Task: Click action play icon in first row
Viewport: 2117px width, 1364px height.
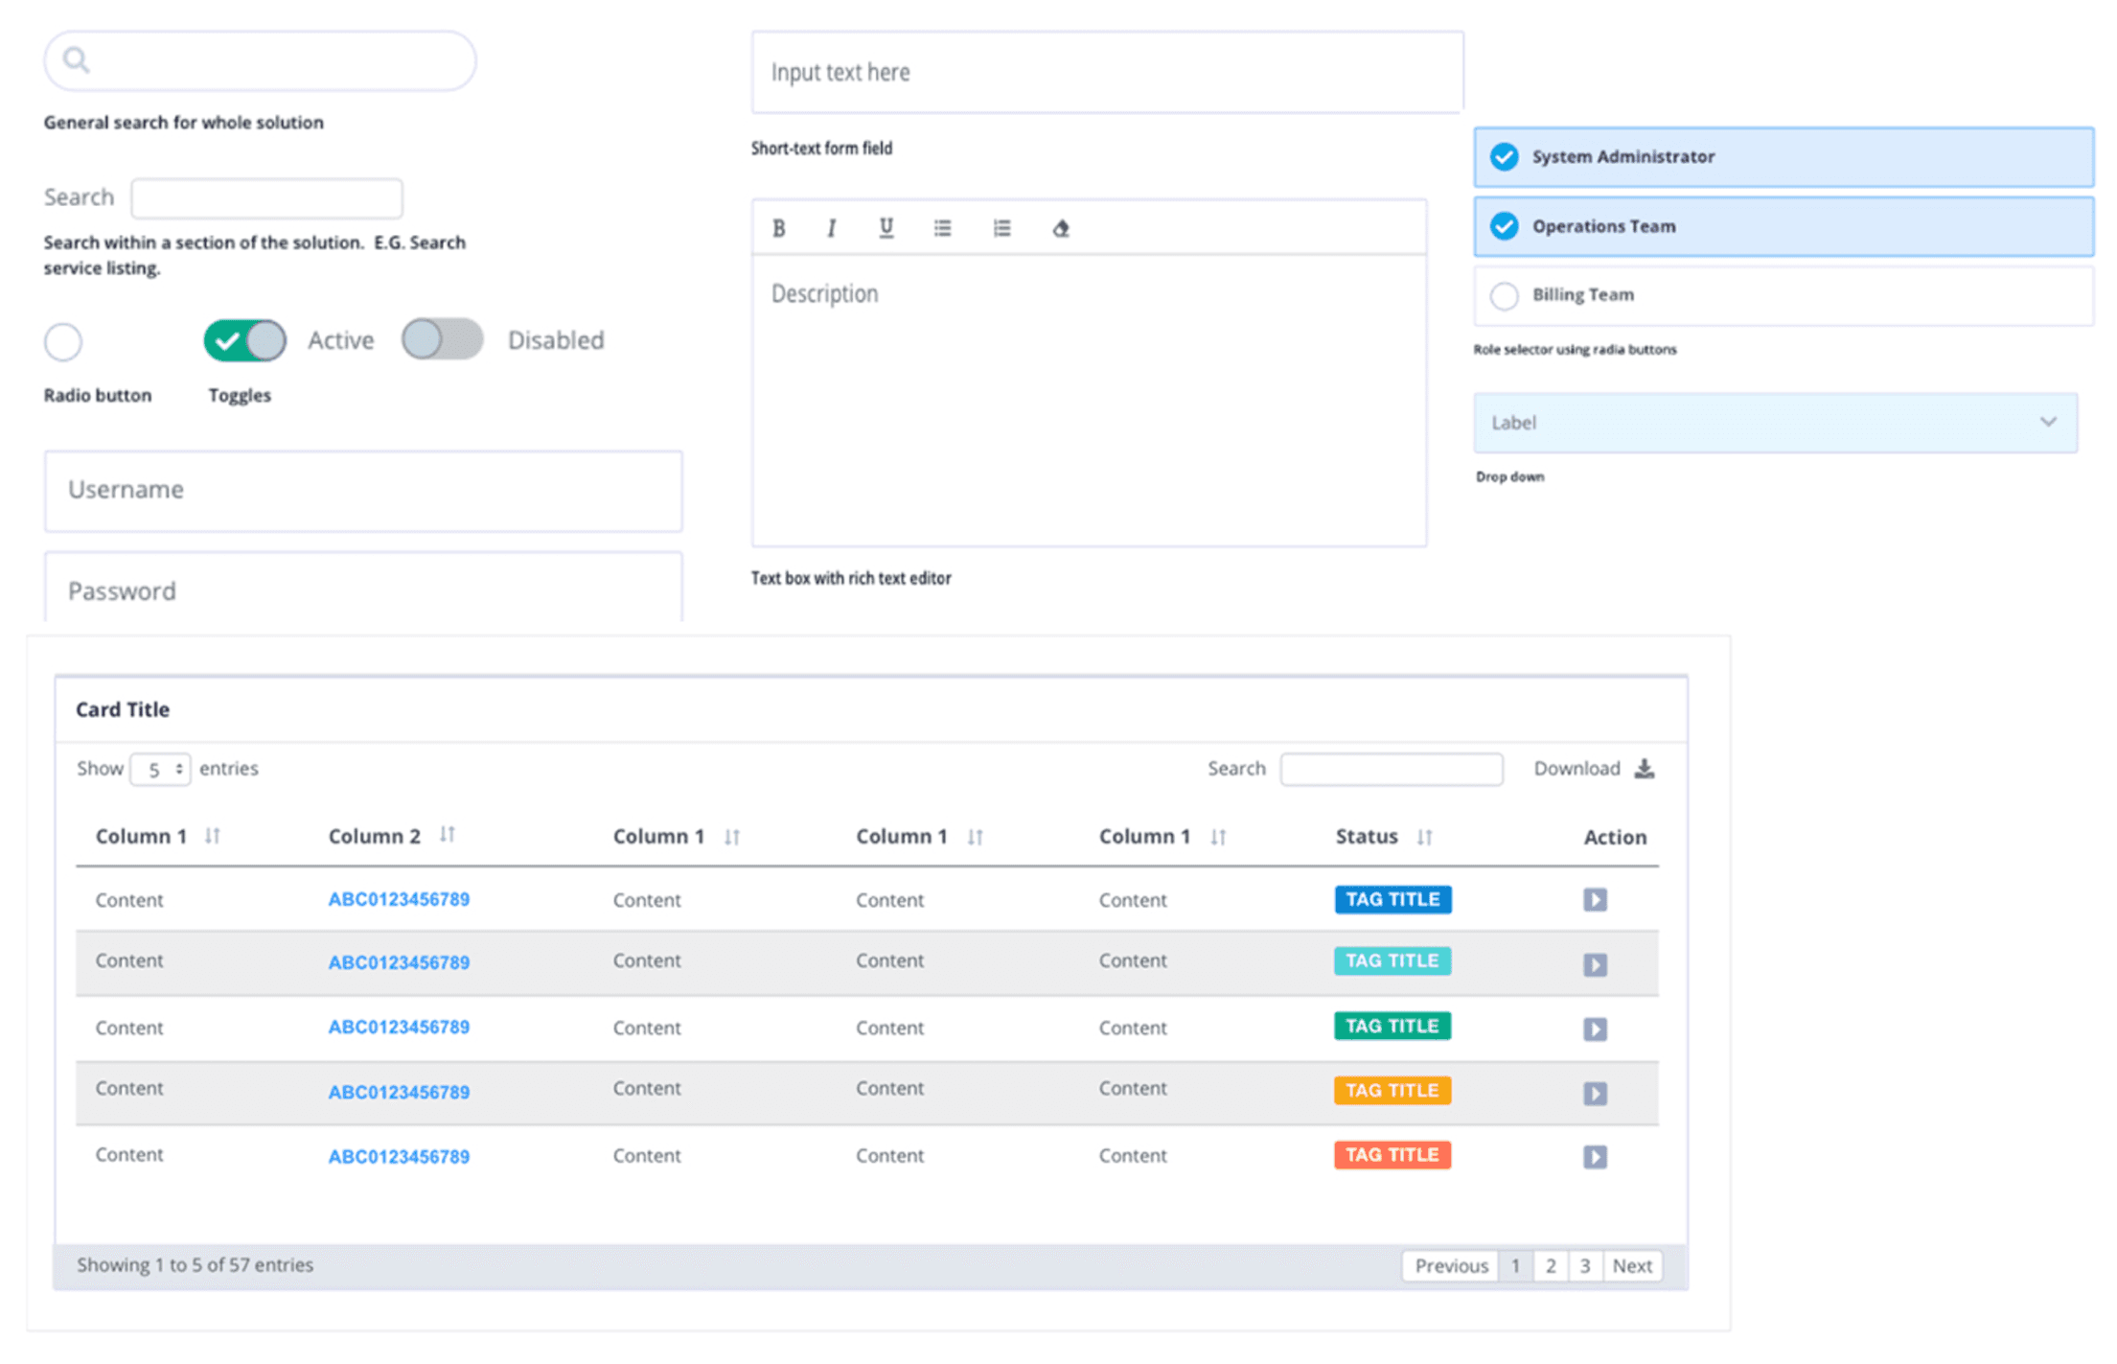Action: coord(1594,899)
